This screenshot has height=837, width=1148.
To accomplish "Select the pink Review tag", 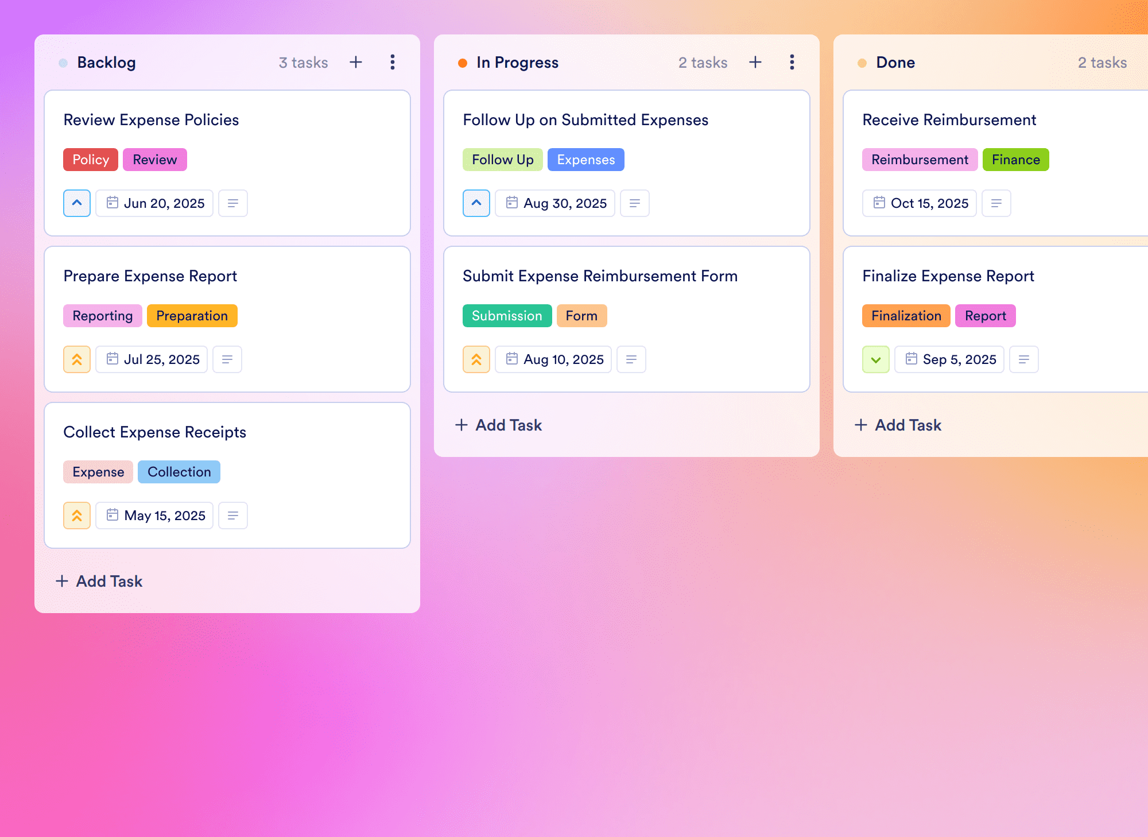I will [155, 160].
